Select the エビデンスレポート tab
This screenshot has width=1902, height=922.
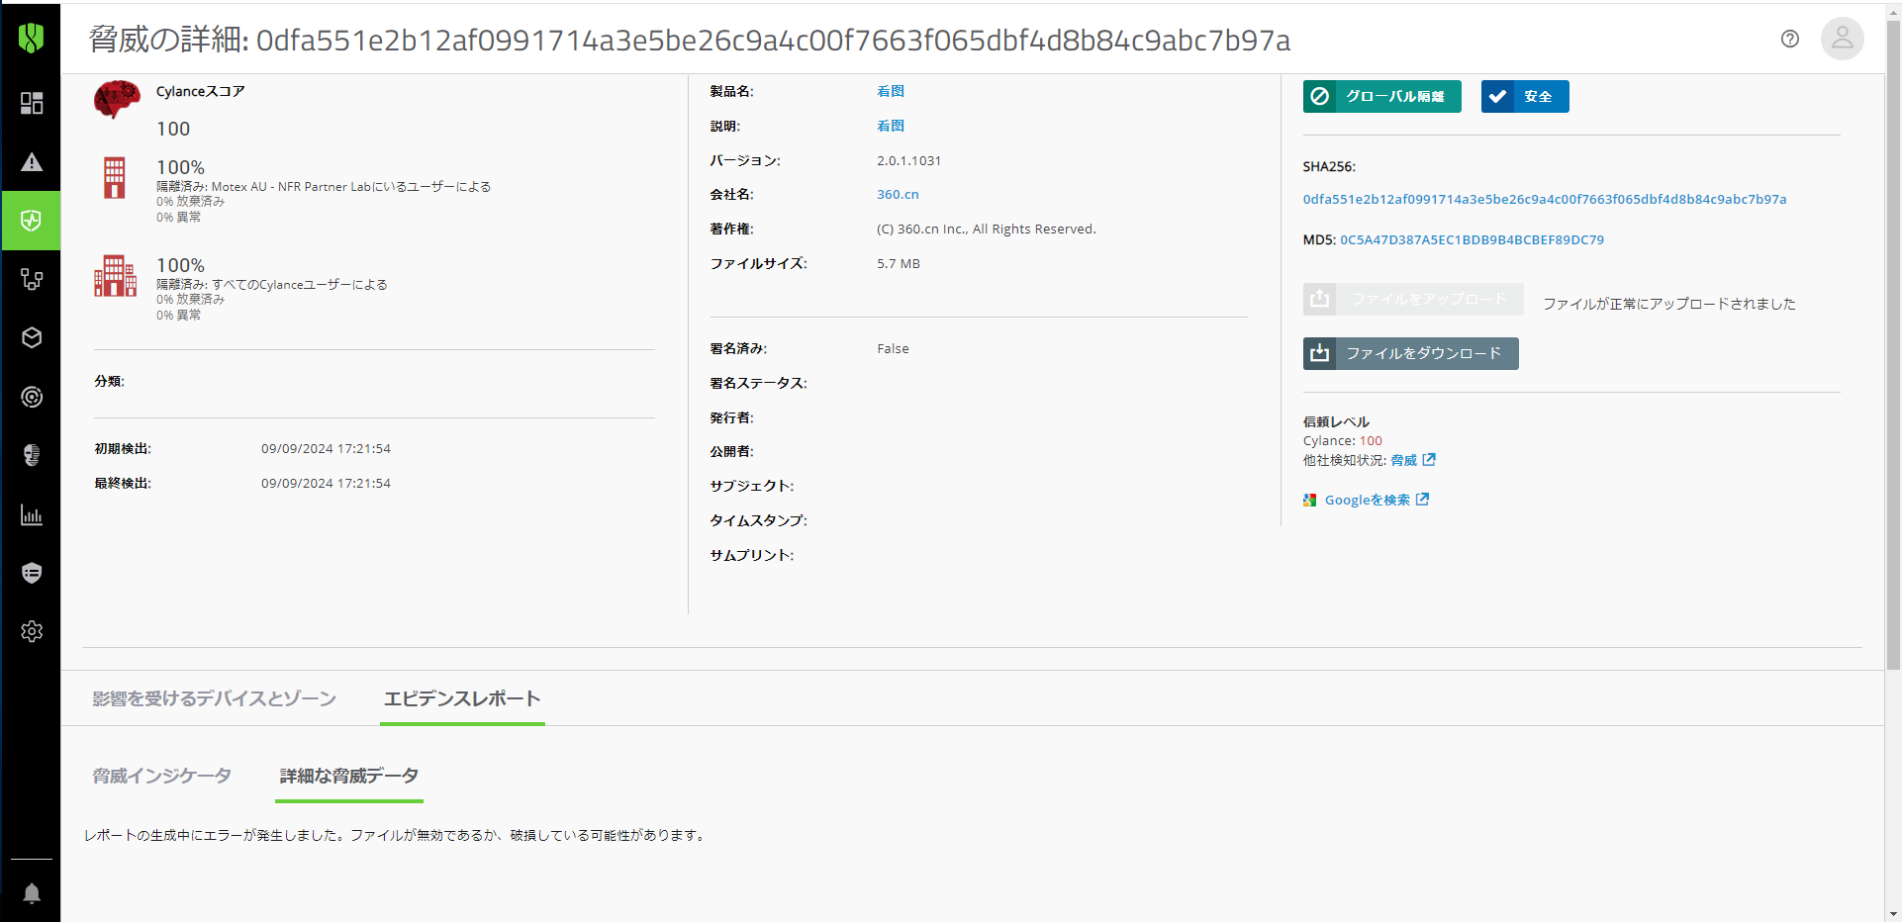[x=462, y=698]
